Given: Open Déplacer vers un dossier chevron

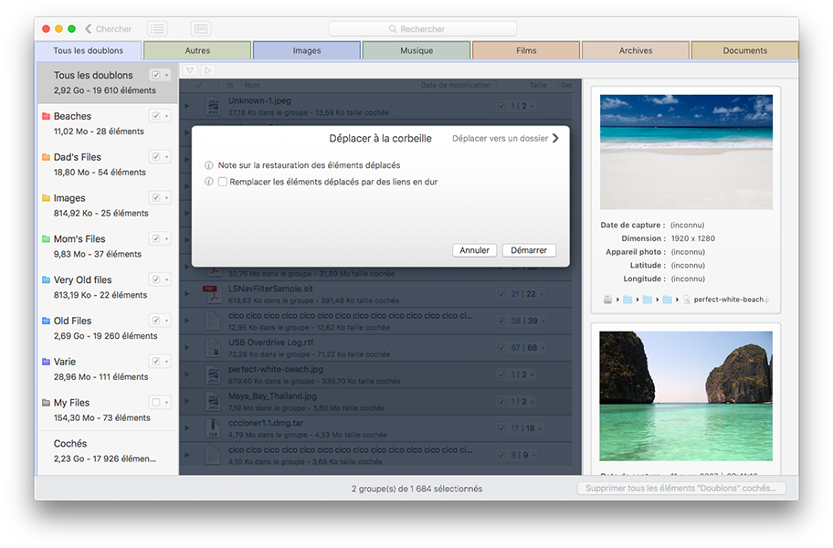Looking at the screenshot, I should (555, 138).
